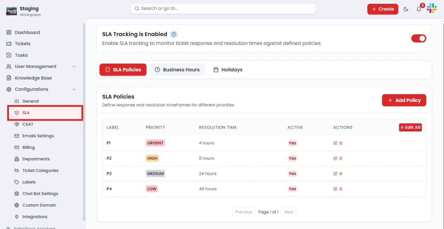Click the blue edit icon for P2

pos(335,158)
